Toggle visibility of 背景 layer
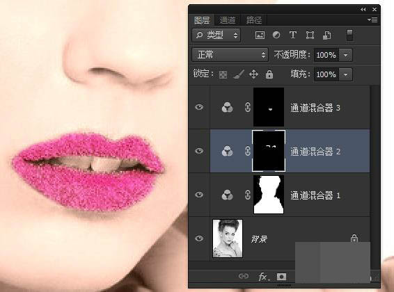The image size is (394, 292). click(199, 238)
